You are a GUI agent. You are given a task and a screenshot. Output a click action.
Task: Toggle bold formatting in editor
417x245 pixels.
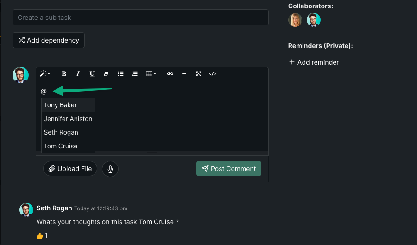pos(64,74)
